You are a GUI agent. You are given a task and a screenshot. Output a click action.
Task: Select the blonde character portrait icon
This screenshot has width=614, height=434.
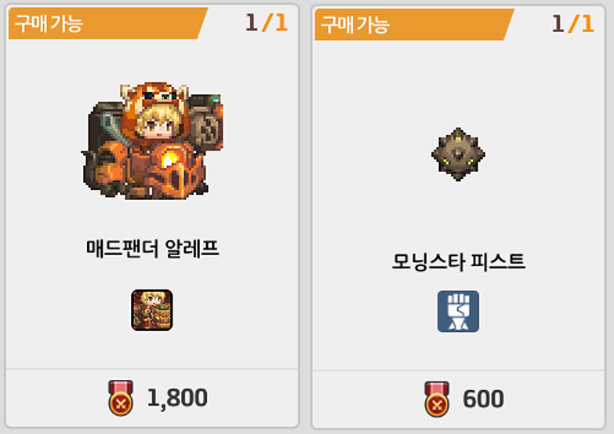(152, 310)
